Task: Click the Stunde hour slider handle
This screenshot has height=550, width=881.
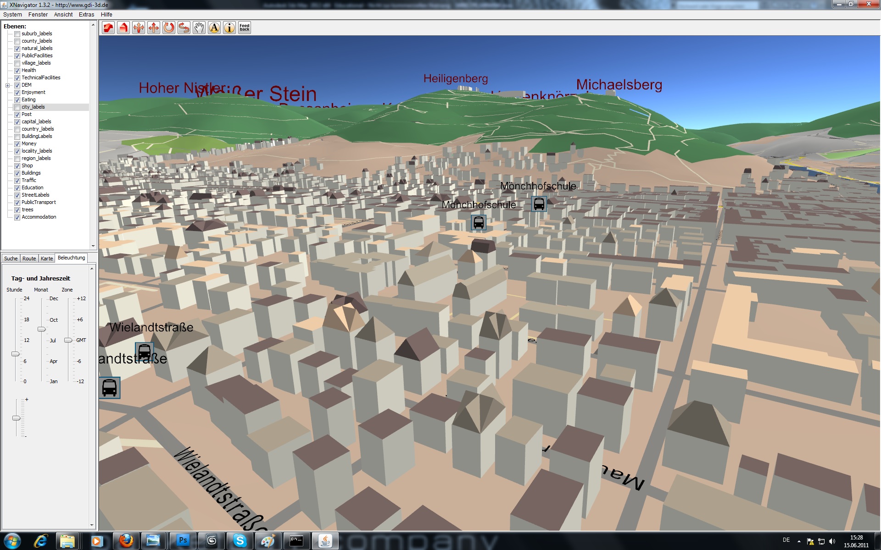Action: pos(15,354)
